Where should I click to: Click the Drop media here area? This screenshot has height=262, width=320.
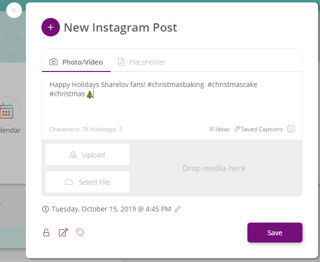[214, 168]
